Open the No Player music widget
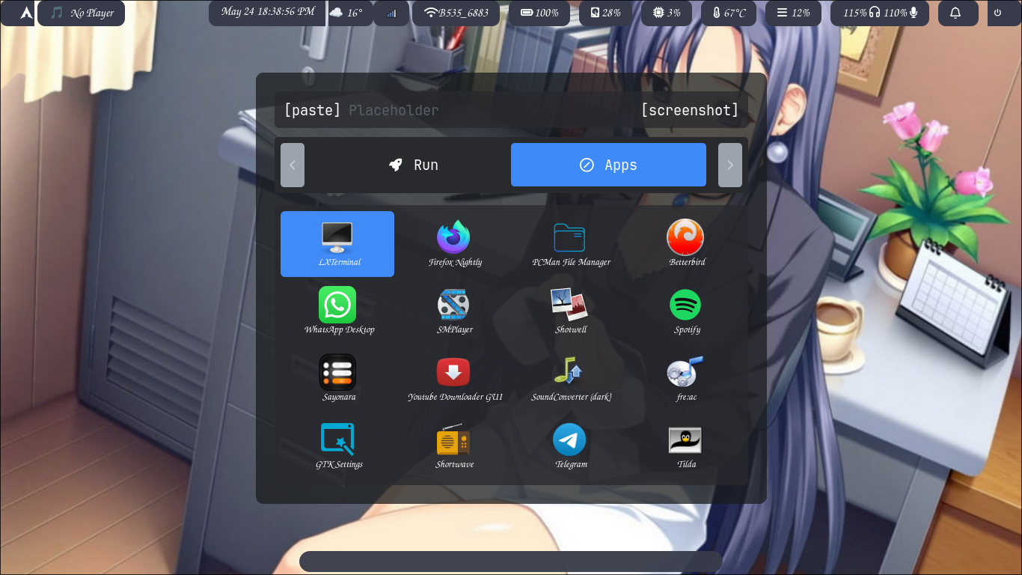1022x575 pixels. [82, 13]
